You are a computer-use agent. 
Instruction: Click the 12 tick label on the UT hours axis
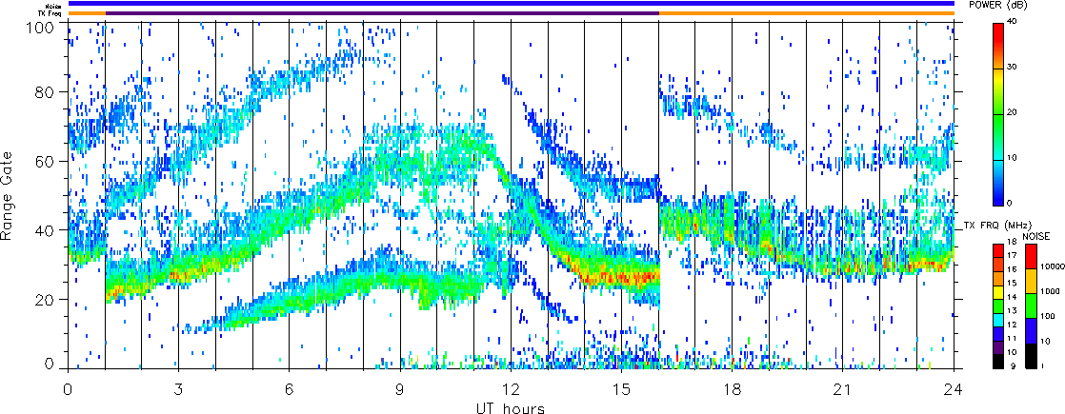click(511, 389)
